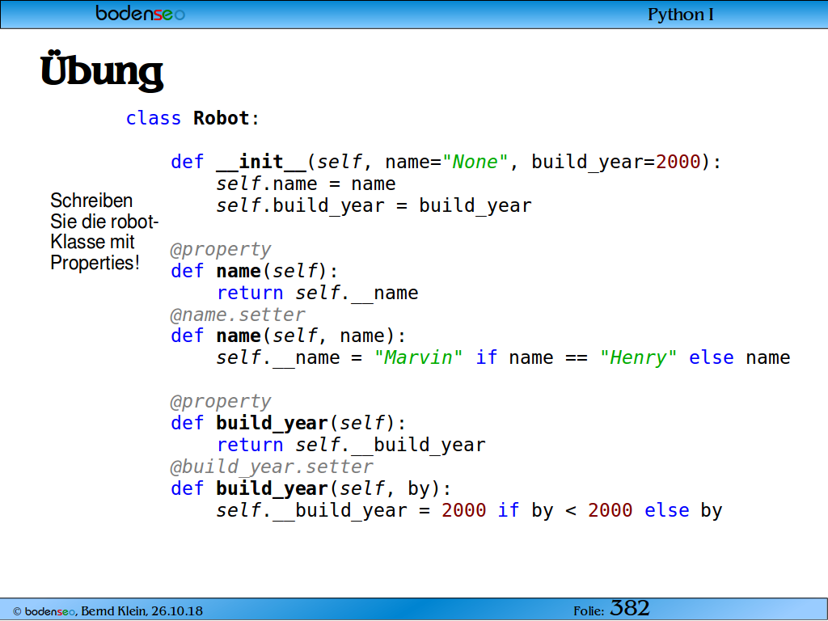This screenshot has width=828, height=621.
Task: Click the 'return self.__name' line
Action: point(317,293)
